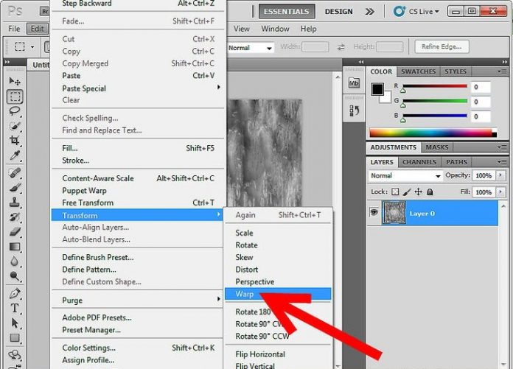This screenshot has height=369, width=513.
Task: Select the Horizontal Type tool
Action: pos(15,309)
